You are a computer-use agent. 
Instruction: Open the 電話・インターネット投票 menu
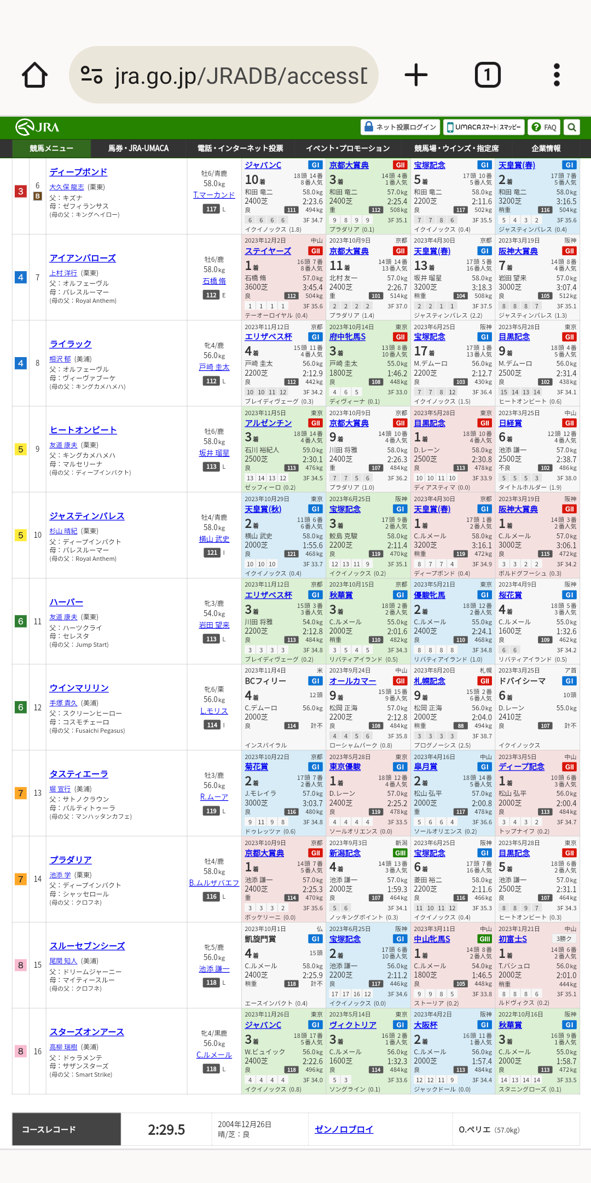(x=240, y=148)
